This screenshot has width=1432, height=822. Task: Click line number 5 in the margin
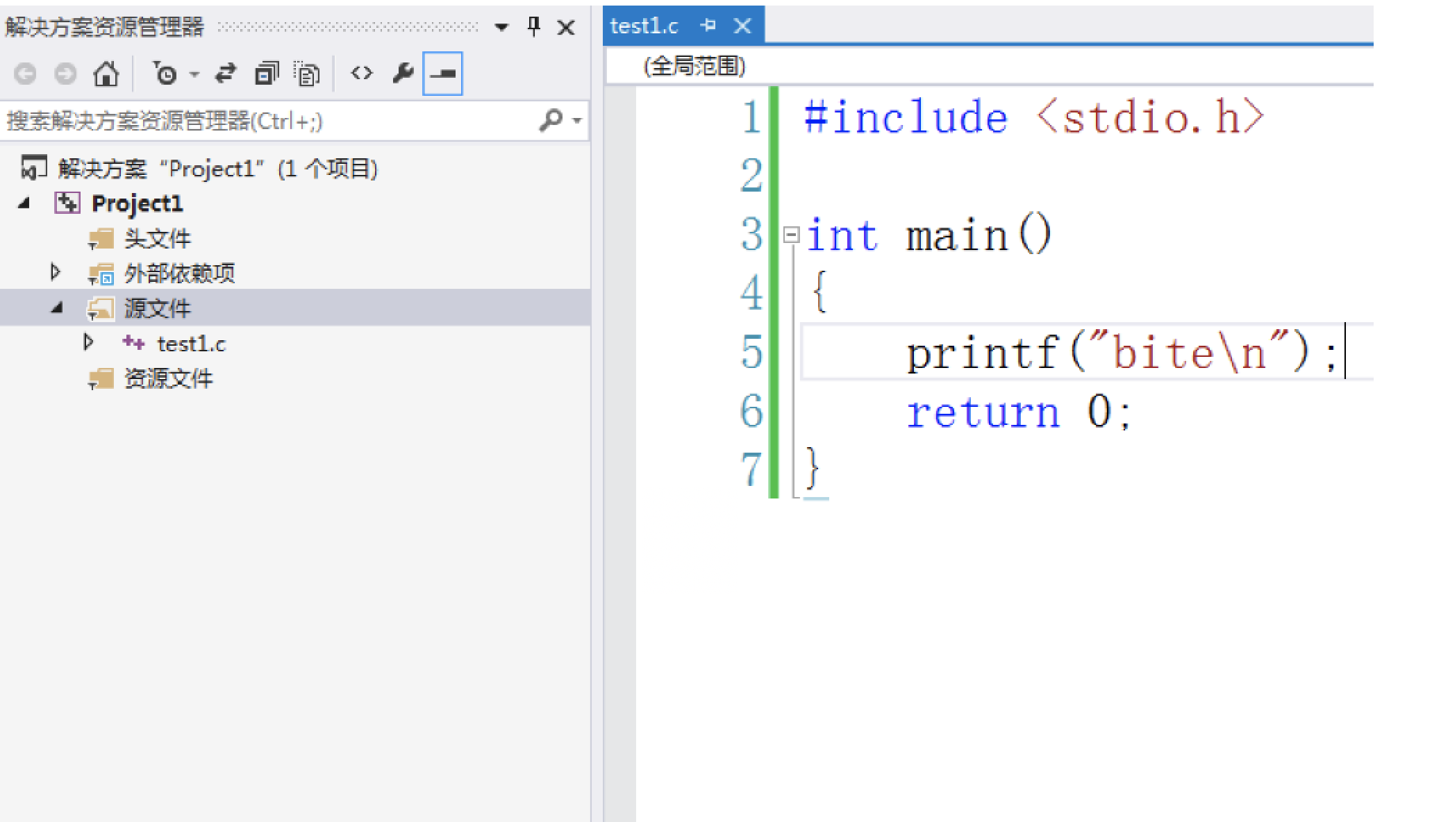click(x=751, y=353)
